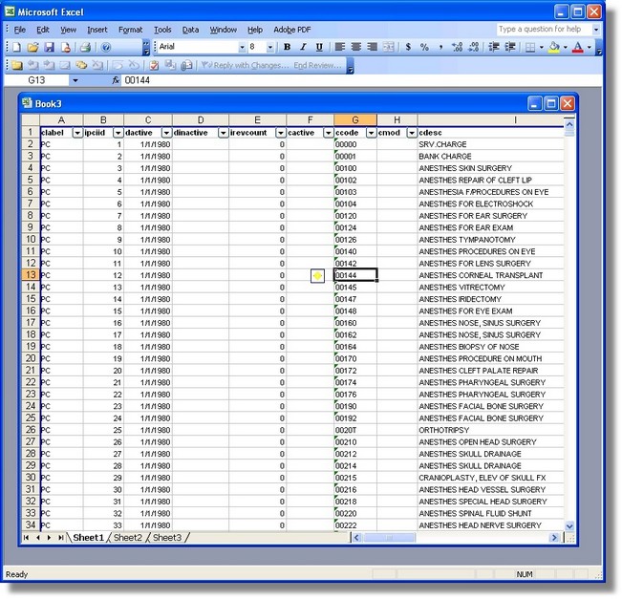Viewport: 622px width, 599px height.
Task: Apply borders with the Borders icon
Action: [x=530, y=47]
